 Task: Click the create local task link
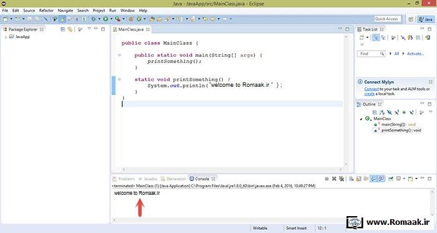(370, 94)
